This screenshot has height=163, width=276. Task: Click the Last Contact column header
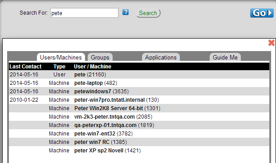coord(25,67)
